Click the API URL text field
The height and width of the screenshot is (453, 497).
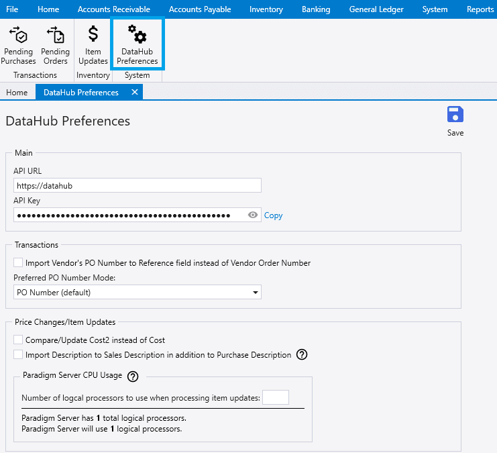pyautogui.click(x=137, y=185)
